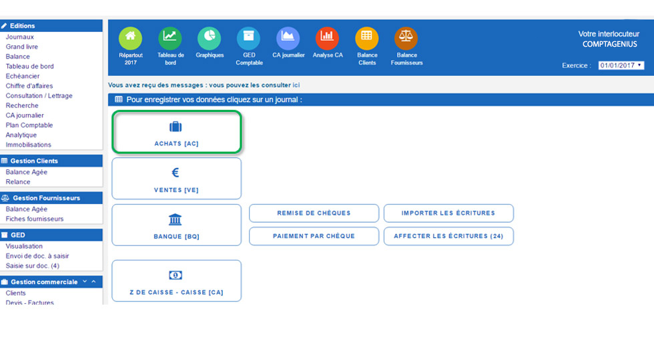The width and height of the screenshot is (654, 356).
Task: Click the COMPTAGENIUS interlocuteur name
Action: coord(609,44)
